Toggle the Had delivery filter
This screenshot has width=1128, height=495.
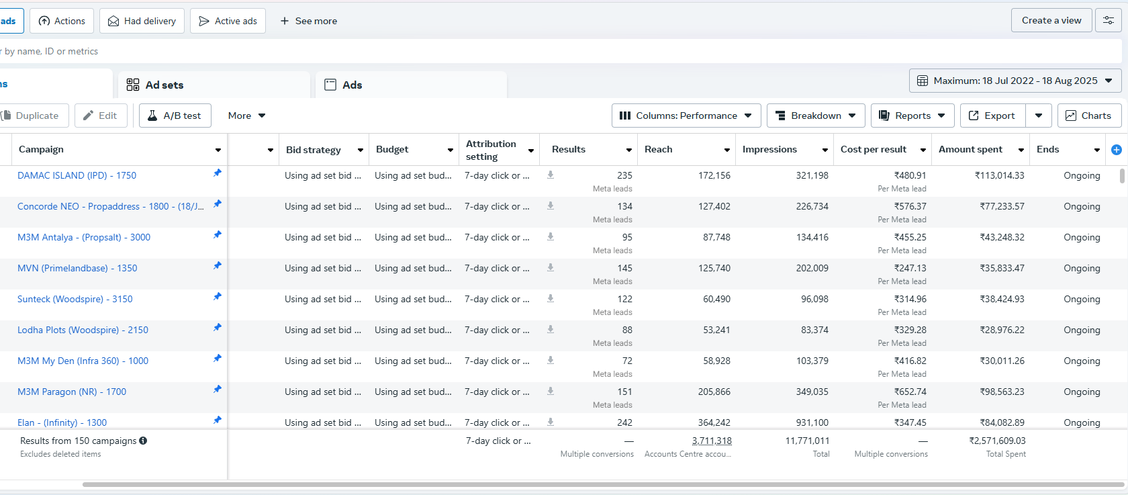point(142,21)
